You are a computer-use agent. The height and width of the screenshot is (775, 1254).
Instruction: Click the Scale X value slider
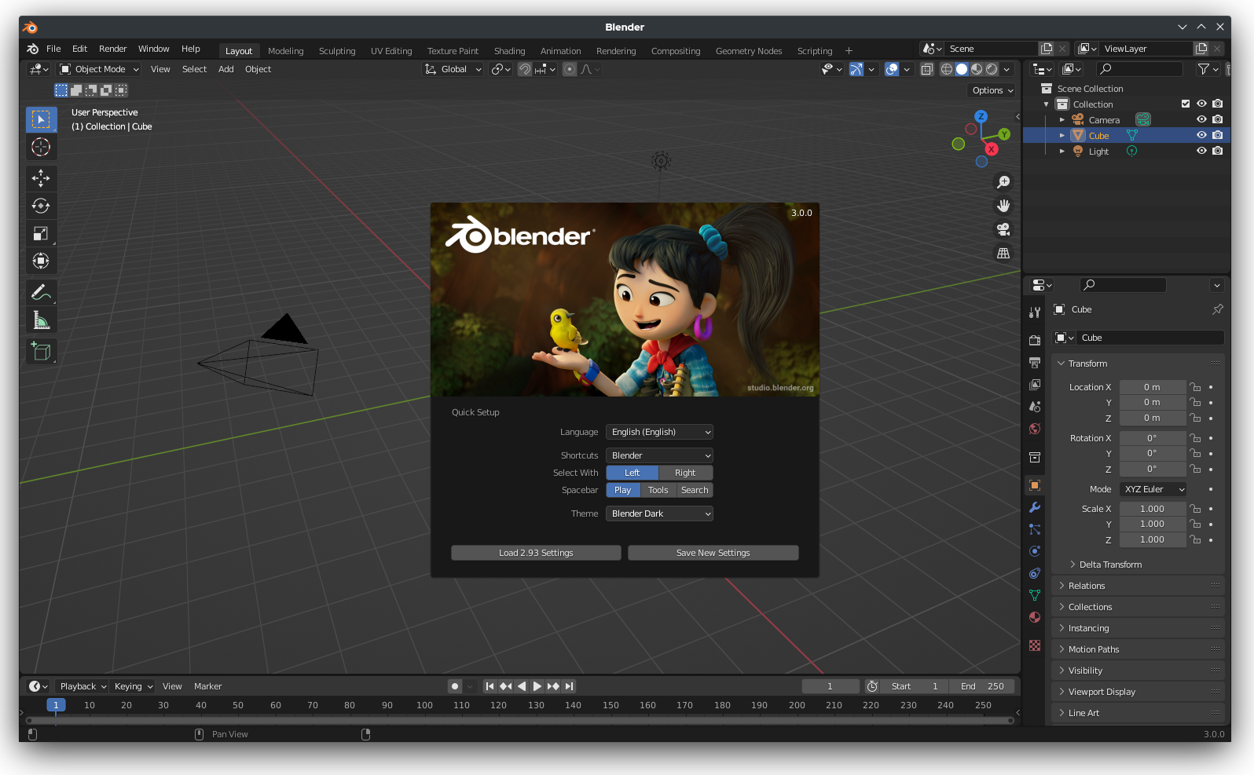1152,509
